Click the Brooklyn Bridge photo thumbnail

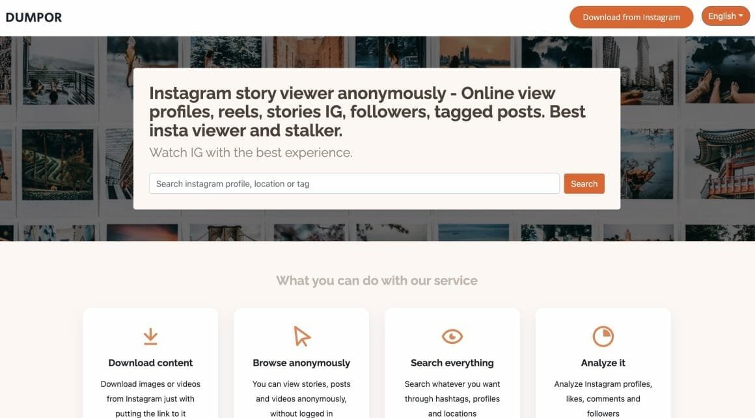point(225,232)
